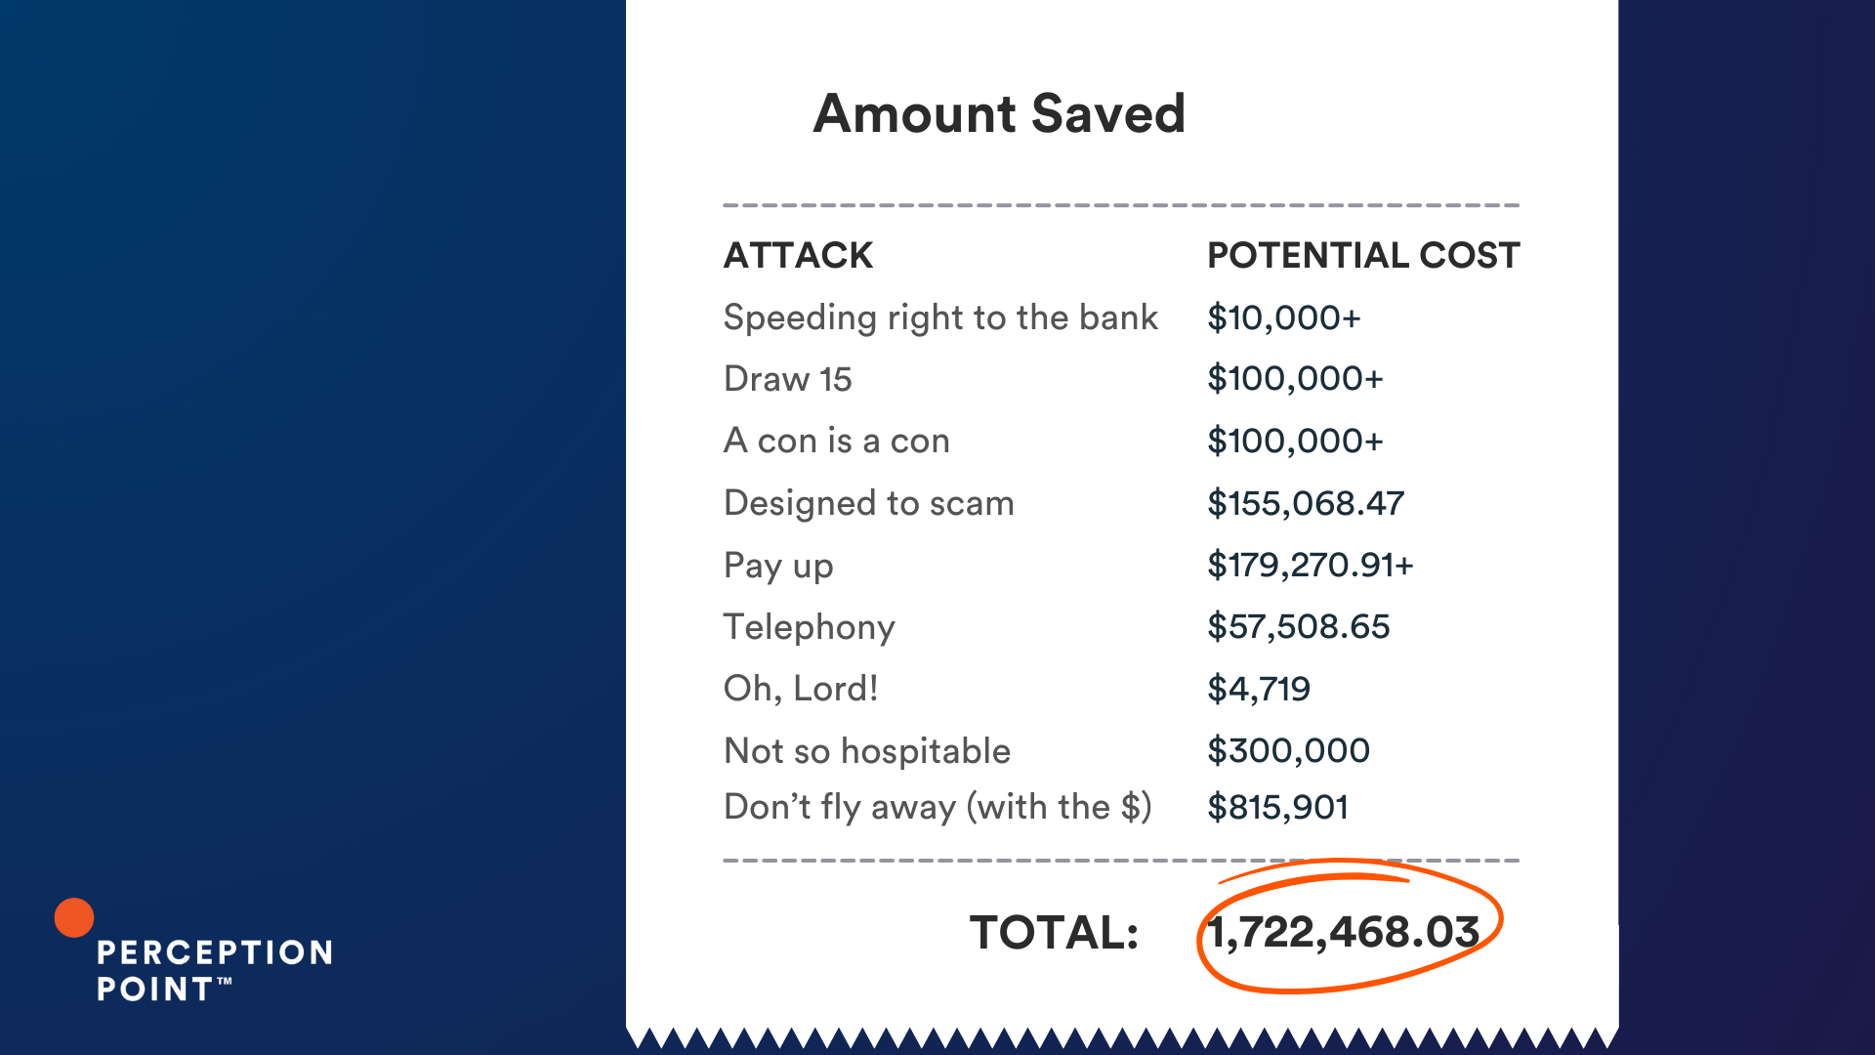Click the $155,068.47 cost value
This screenshot has height=1055, width=1875.
(x=1306, y=503)
